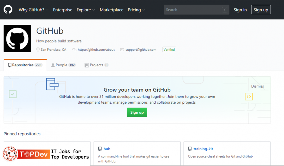
Task: Click the location pin icon near San Francisco
Action: pyautogui.click(x=38, y=50)
